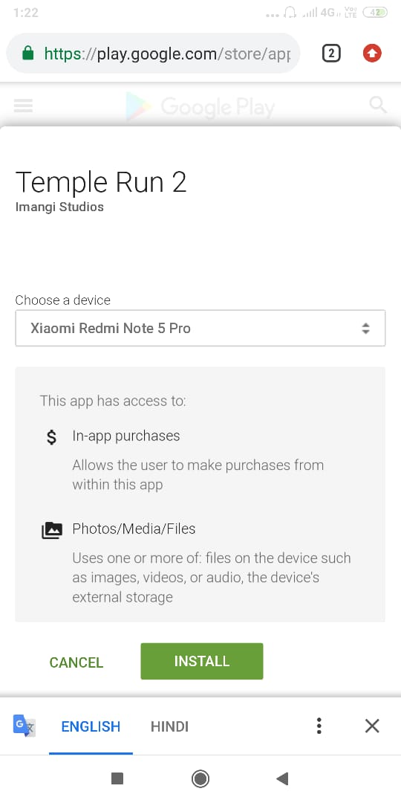401x803 pixels.
Task: Tap the green padlock security icon
Action: pyautogui.click(x=28, y=54)
